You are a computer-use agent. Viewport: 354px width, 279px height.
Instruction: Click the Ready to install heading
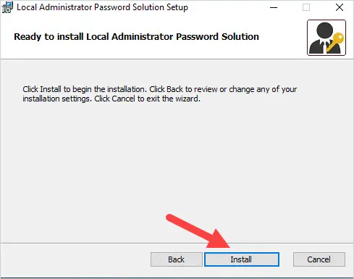pos(136,37)
